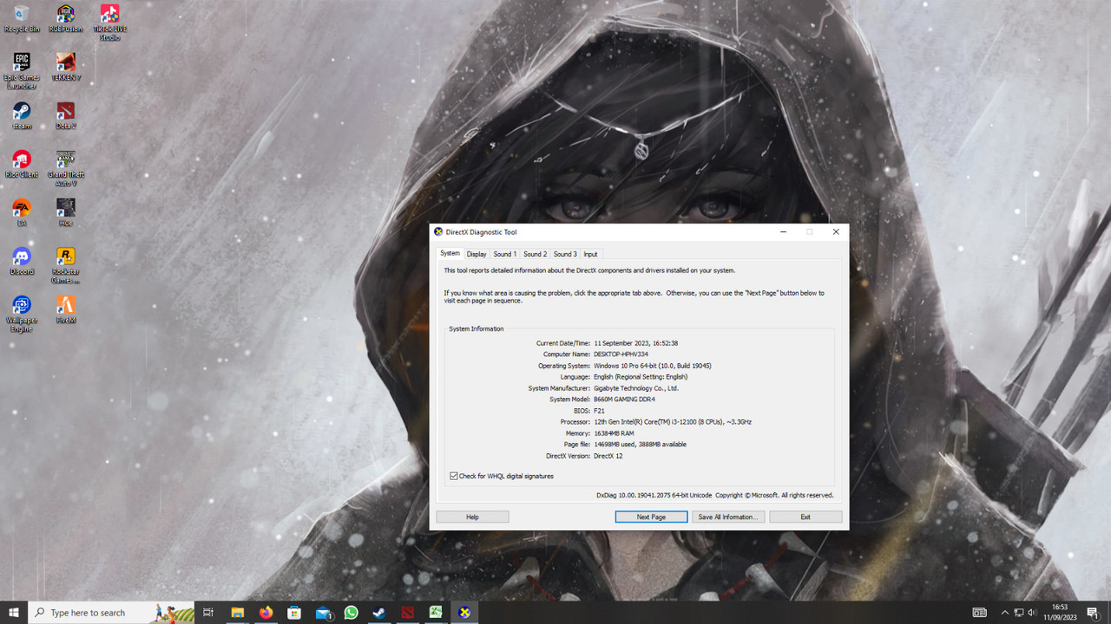1111x624 pixels.
Task: Switch to the Sound 1 tab
Action: (504, 254)
